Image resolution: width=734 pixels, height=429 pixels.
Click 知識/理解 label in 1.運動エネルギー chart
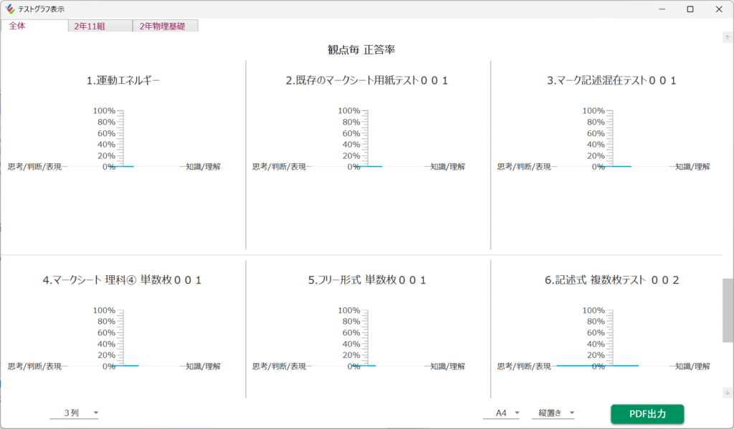click(x=203, y=167)
